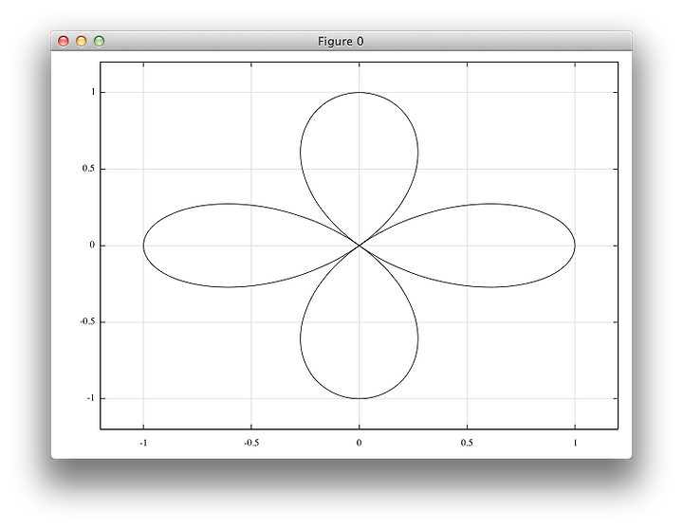Click x-axis label 0.5
The image size is (683, 529).
tap(467, 443)
